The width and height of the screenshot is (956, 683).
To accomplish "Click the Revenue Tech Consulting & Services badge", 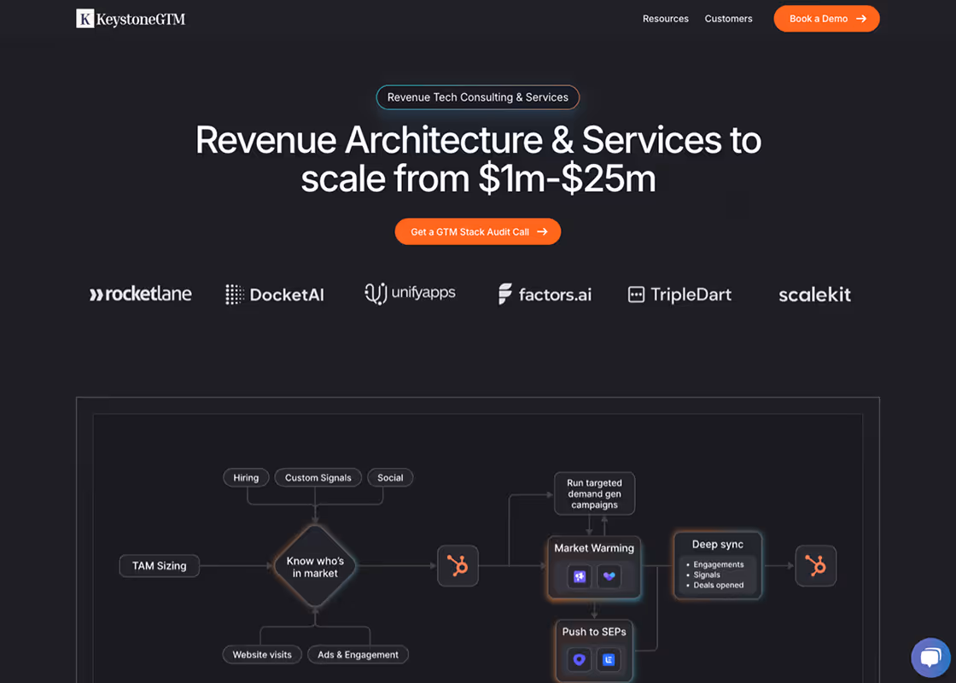I will [x=477, y=97].
